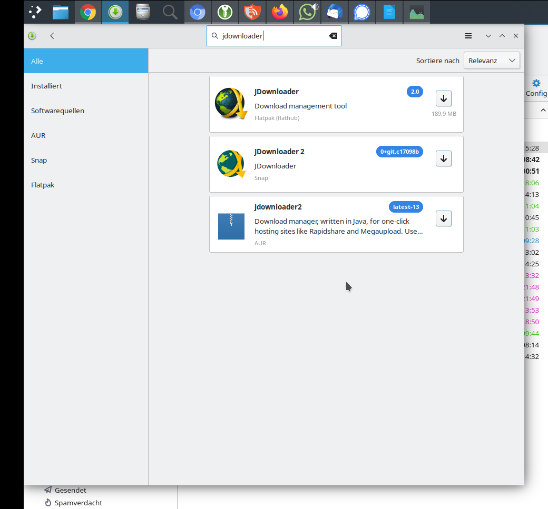Open the KDE application launcher
The height and width of the screenshot is (509, 548).
click(x=35, y=12)
